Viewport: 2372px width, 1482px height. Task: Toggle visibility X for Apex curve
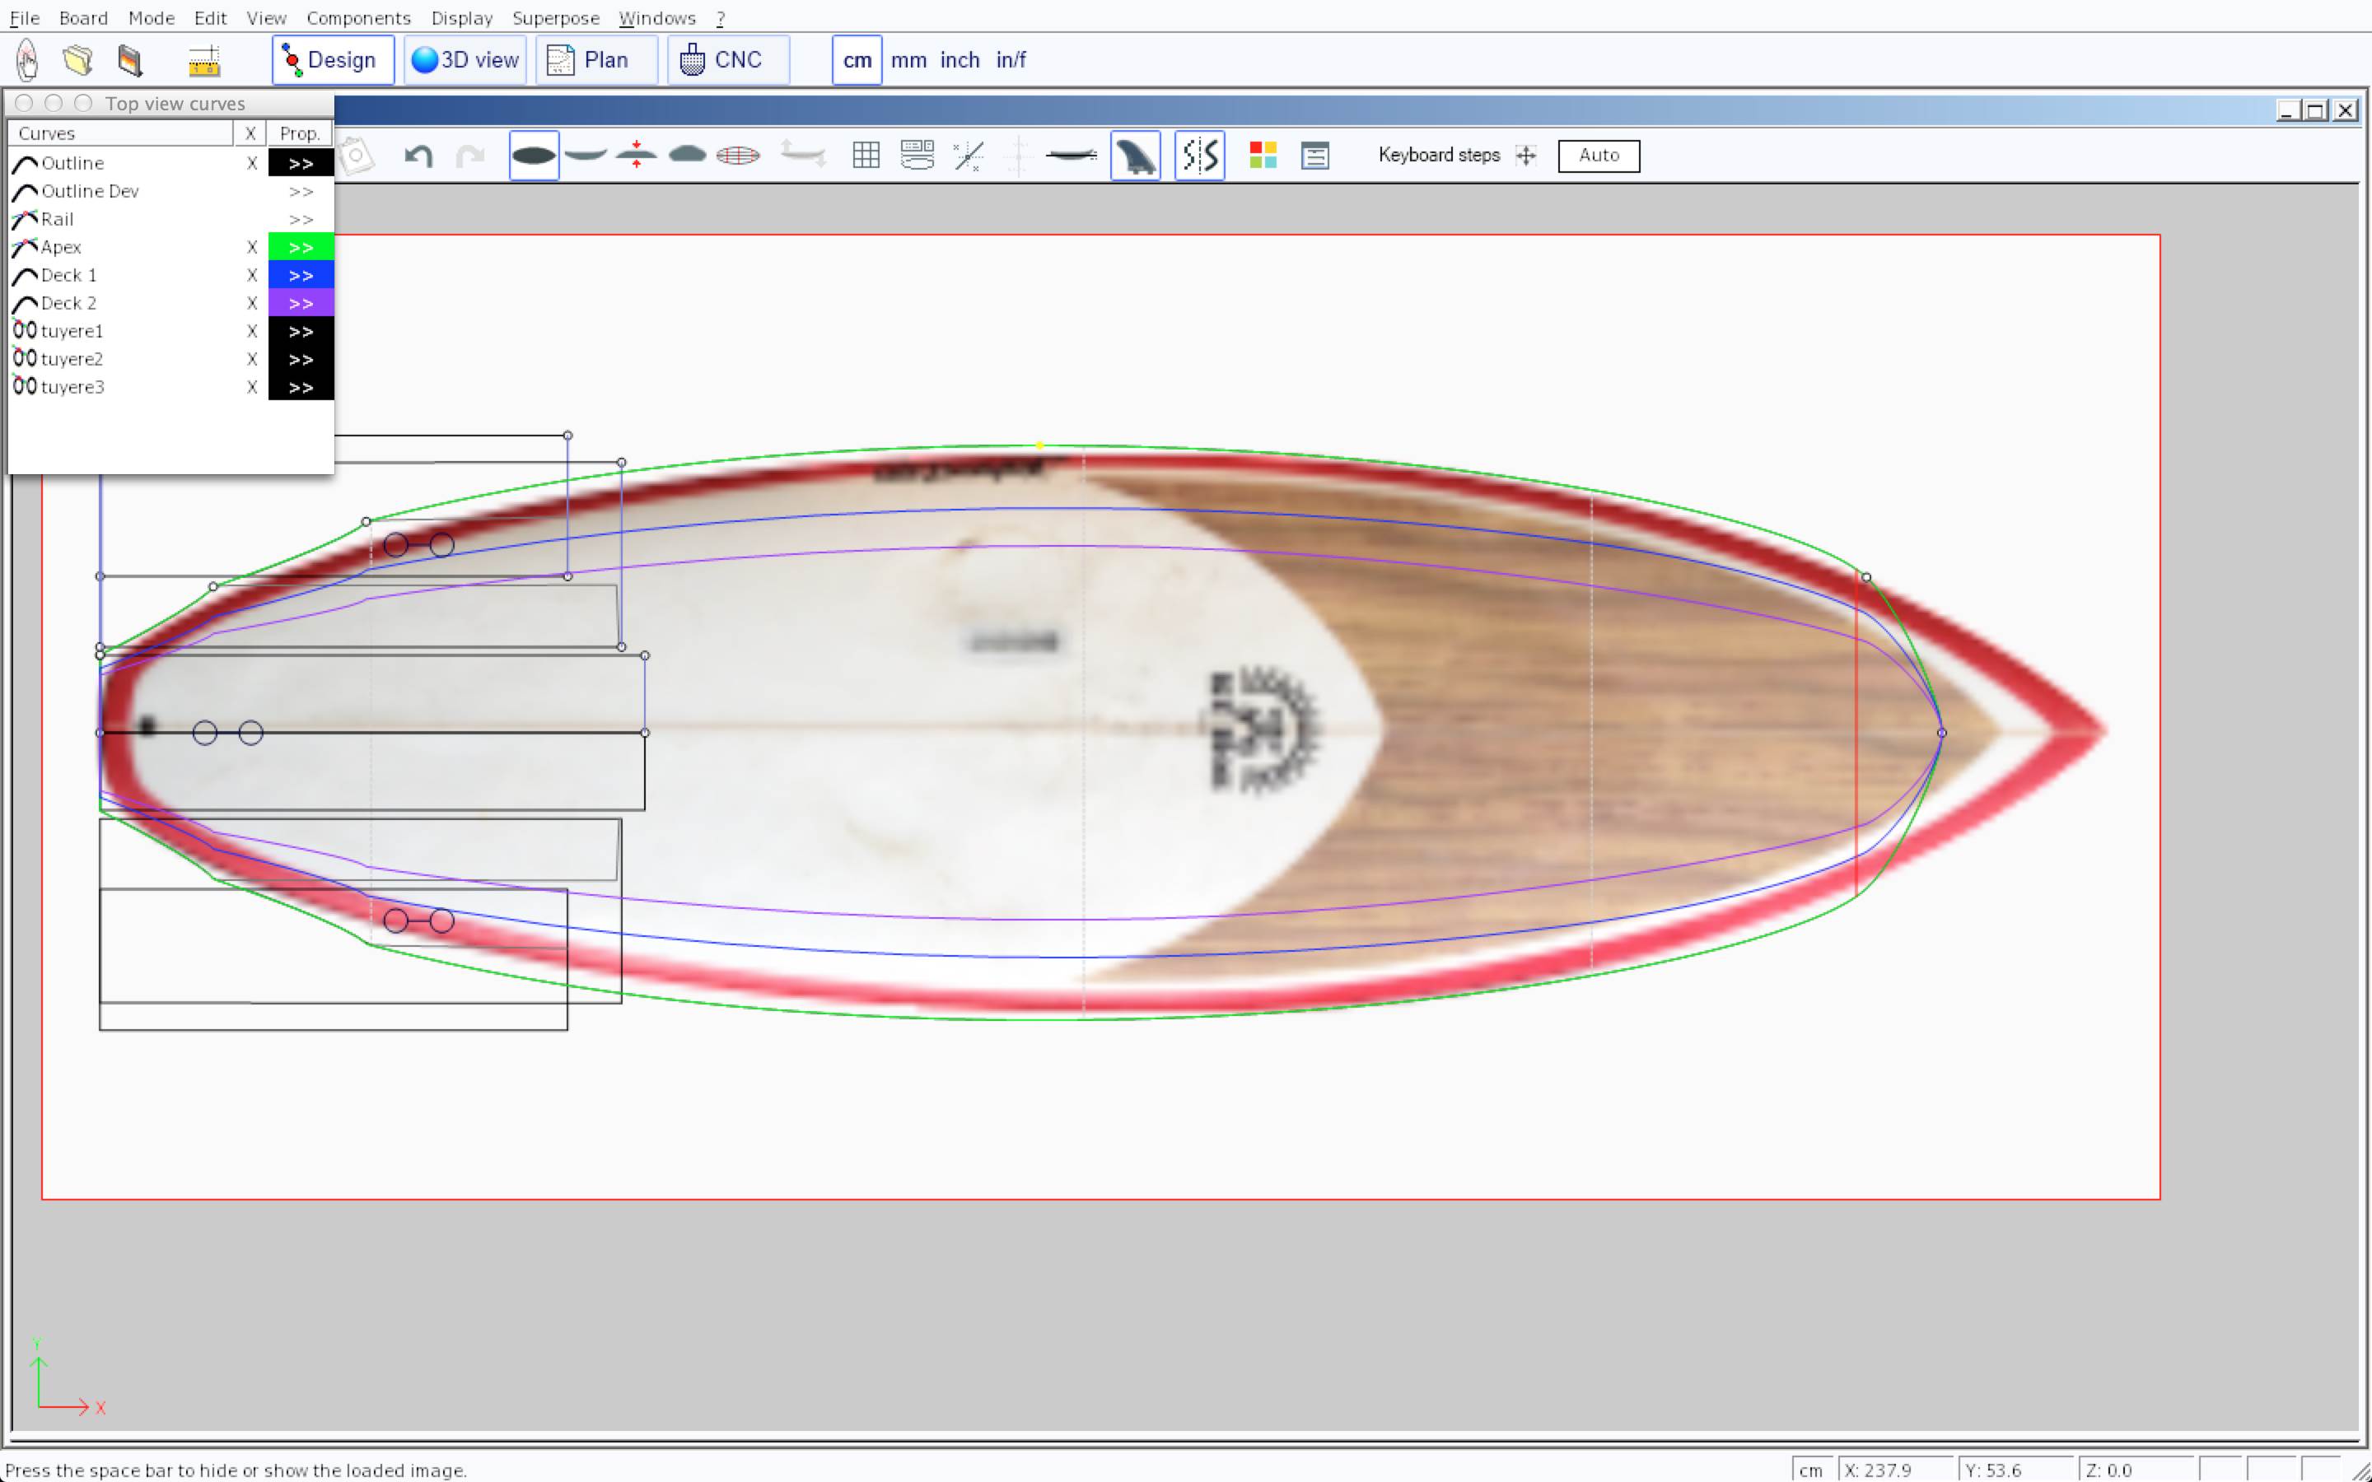pyautogui.click(x=252, y=247)
